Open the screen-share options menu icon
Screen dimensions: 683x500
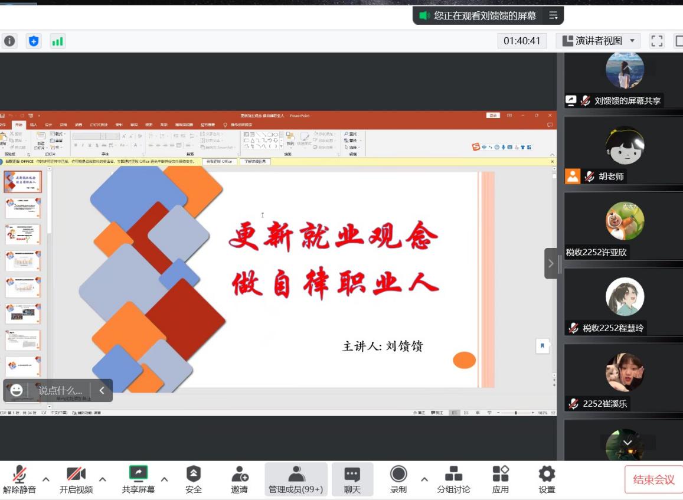point(553,16)
